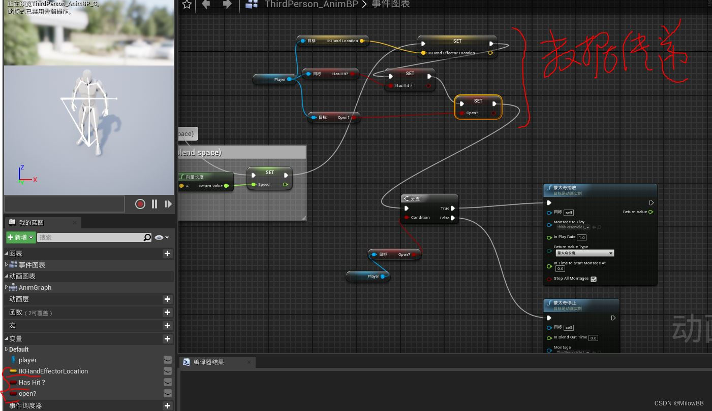Click the In Play Rate pin on 蒙太奇播放

click(549, 237)
